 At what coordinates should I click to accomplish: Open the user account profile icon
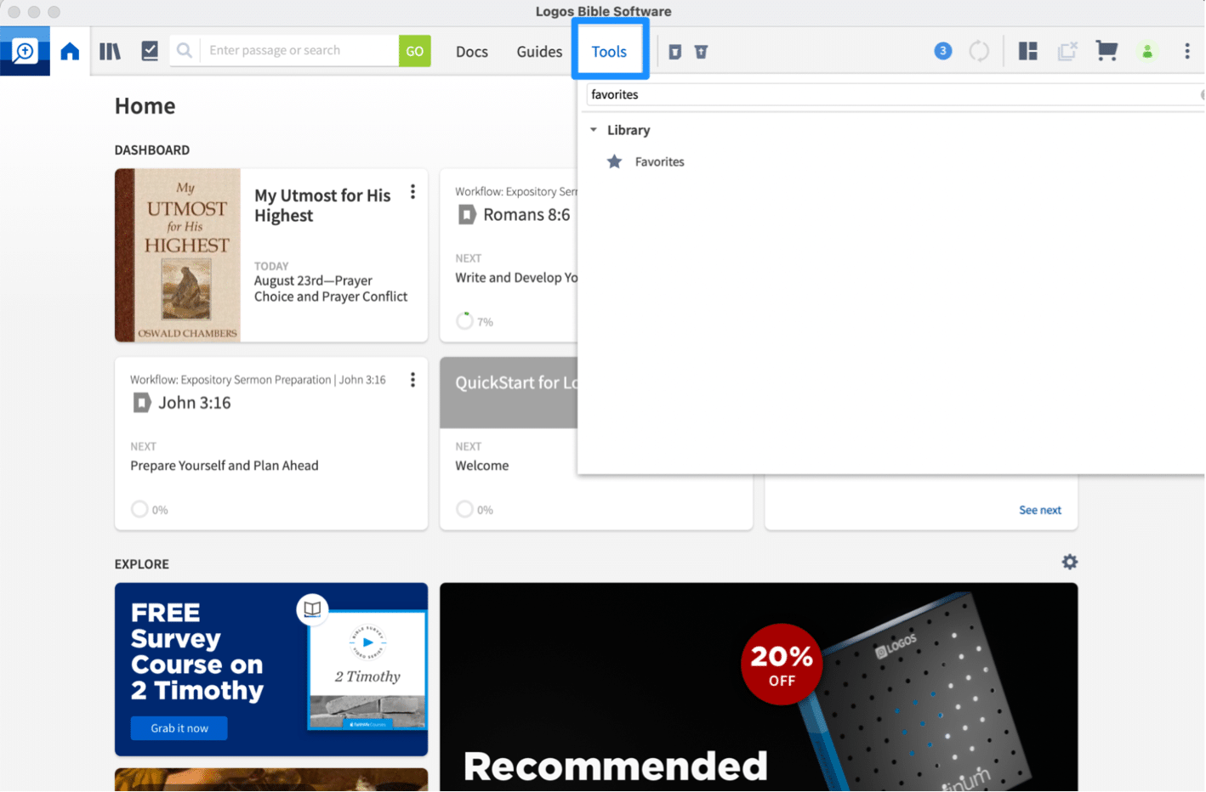1146,51
